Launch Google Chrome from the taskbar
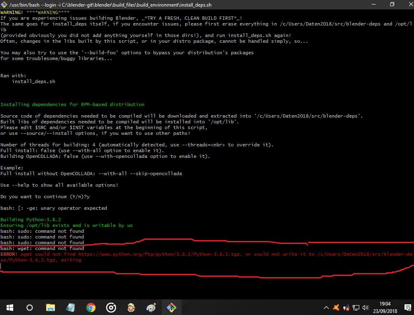 [91, 308]
